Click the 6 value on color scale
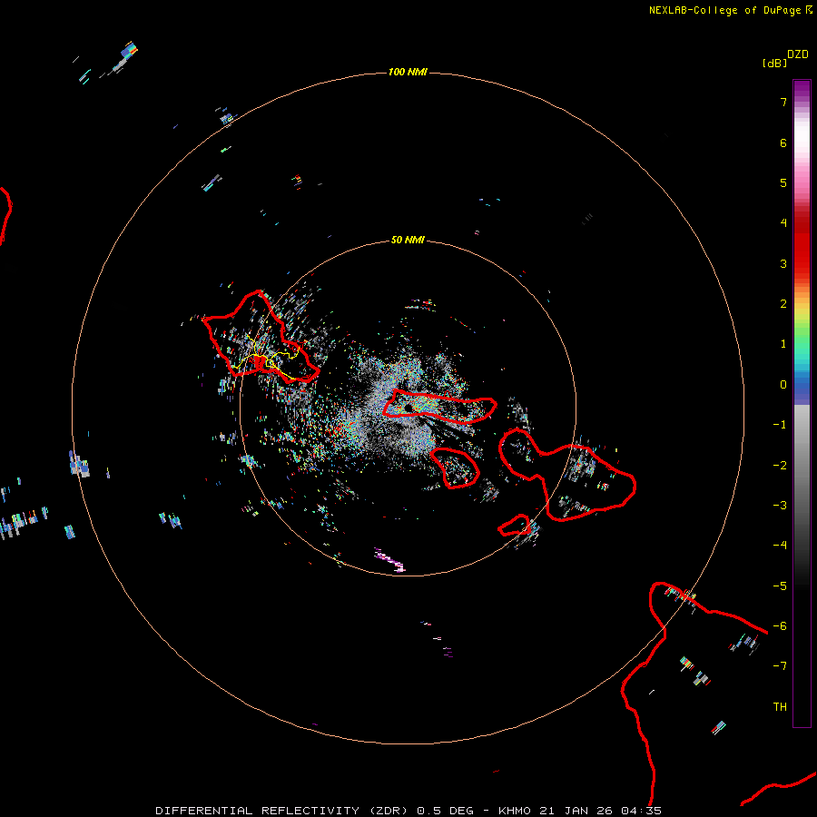817x817 pixels. [x=783, y=143]
